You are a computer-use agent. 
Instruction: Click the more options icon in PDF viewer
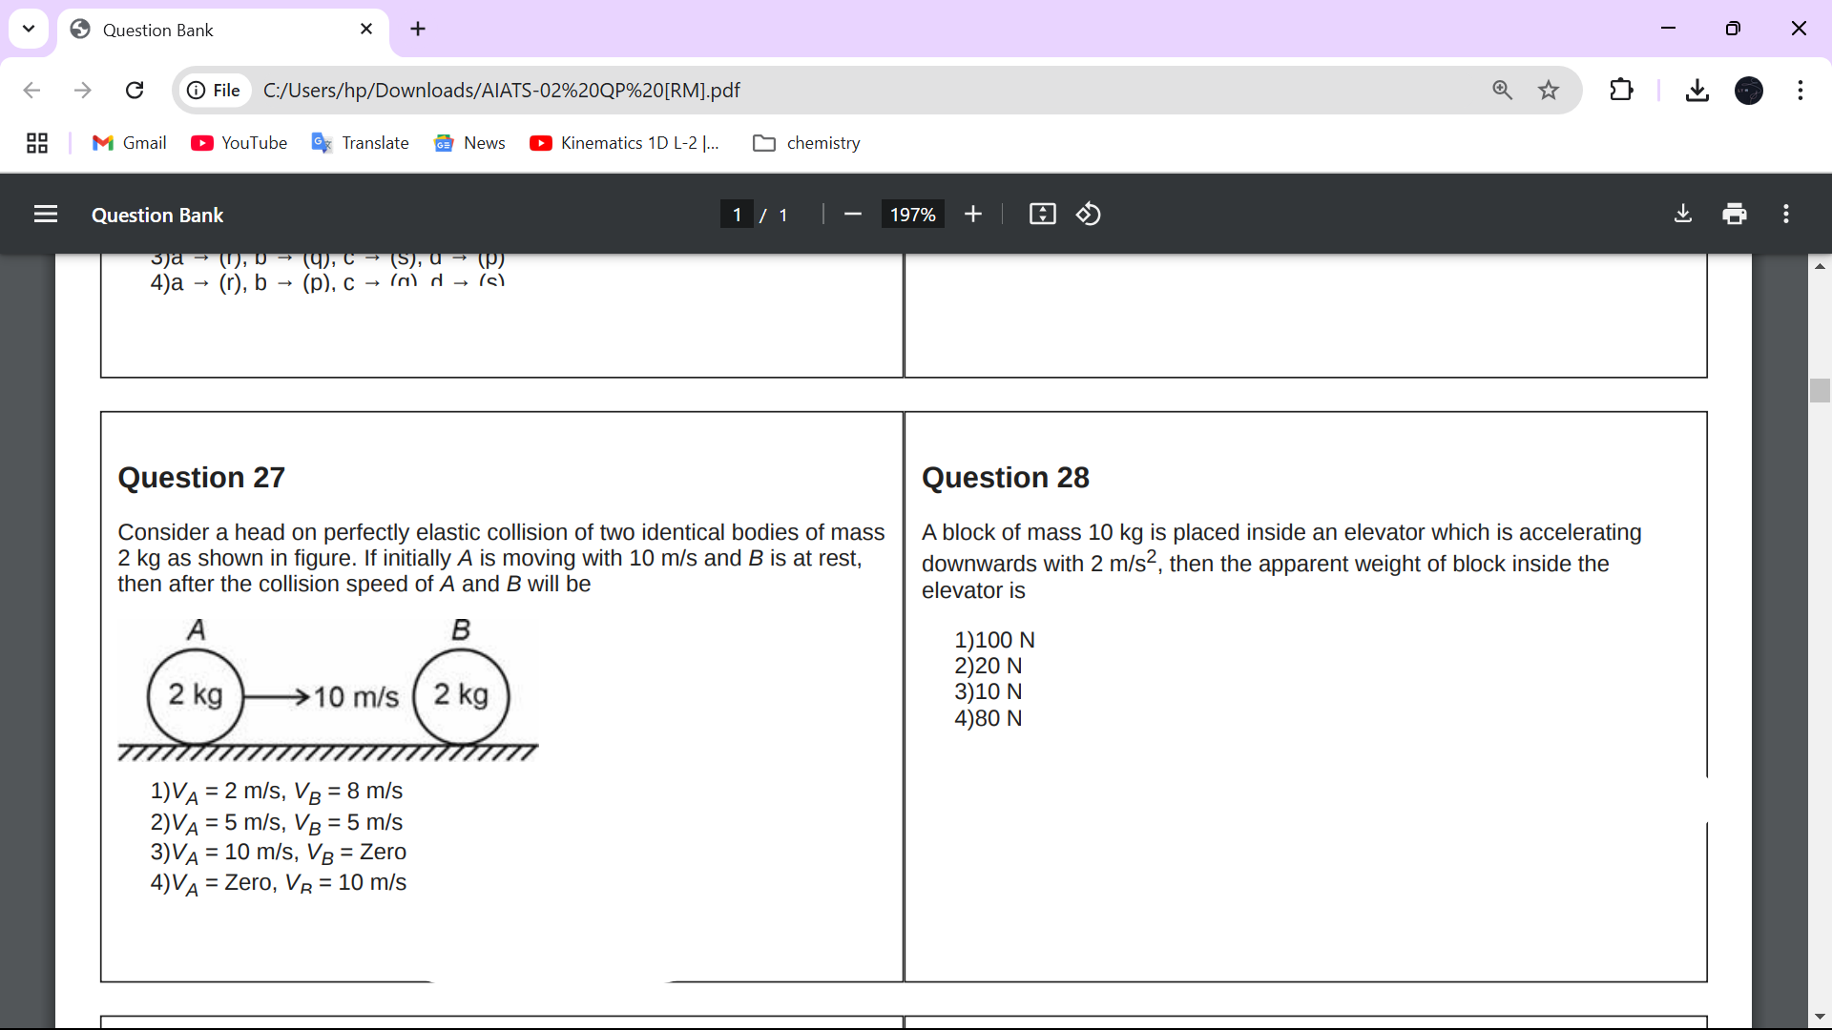(x=1785, y=215)
